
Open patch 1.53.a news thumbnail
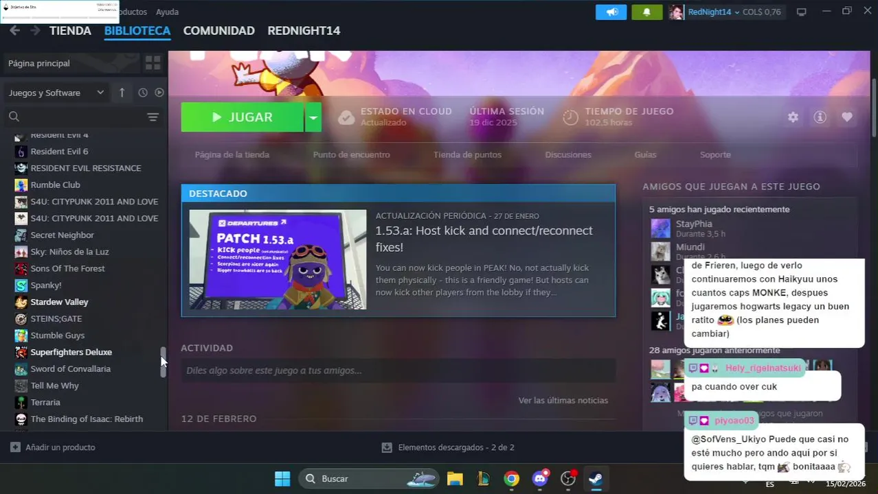pyautogui.click(x=278, y=259)
